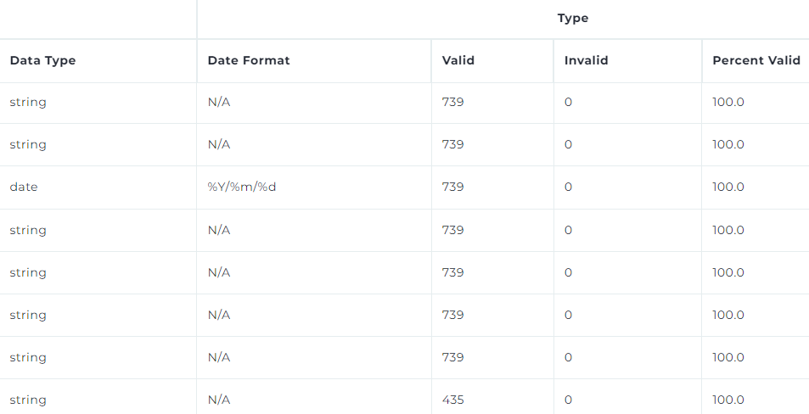809x414 pixels.
Task: Click the 100.0 percent cell in the date row
Action: 728,187
